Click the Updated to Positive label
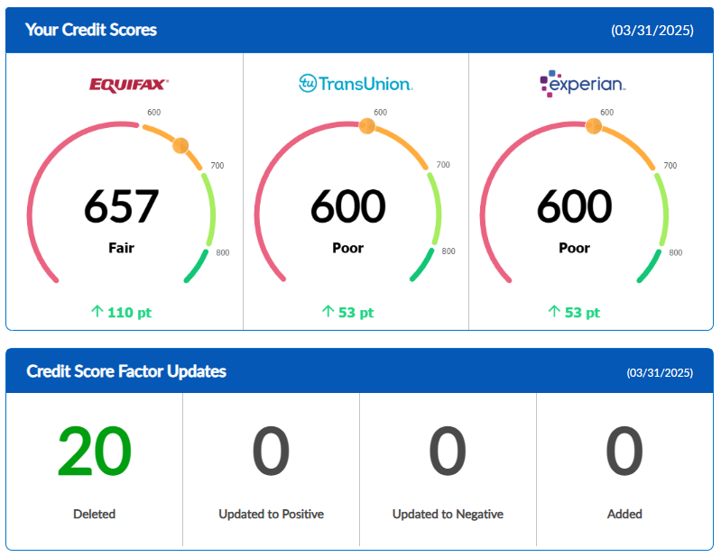 (x=272, y=514)
